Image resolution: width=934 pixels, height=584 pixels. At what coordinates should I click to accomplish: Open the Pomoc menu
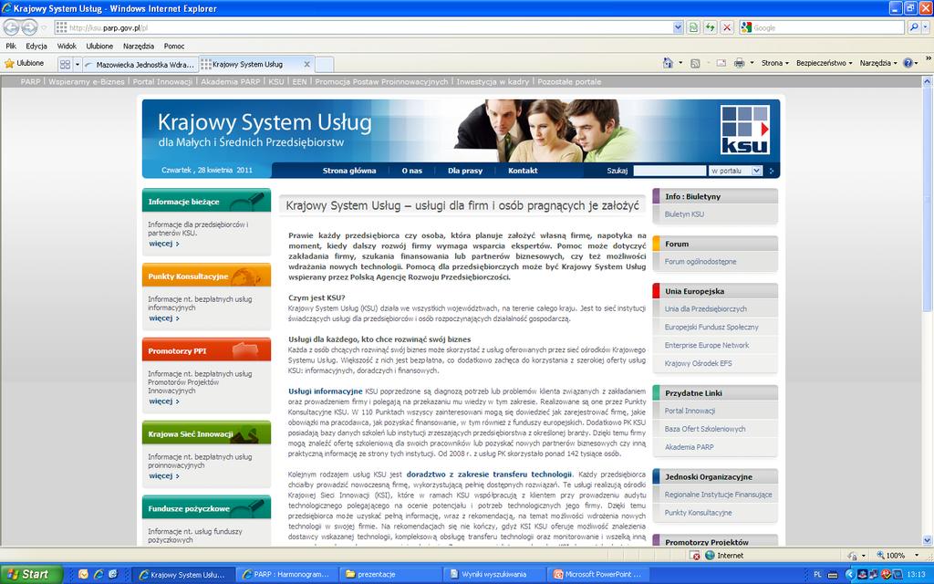tap(174, 46)
